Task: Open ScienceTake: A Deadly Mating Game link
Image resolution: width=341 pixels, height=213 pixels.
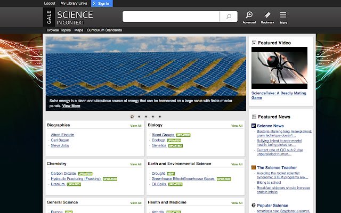Action: tap(279, 95)
